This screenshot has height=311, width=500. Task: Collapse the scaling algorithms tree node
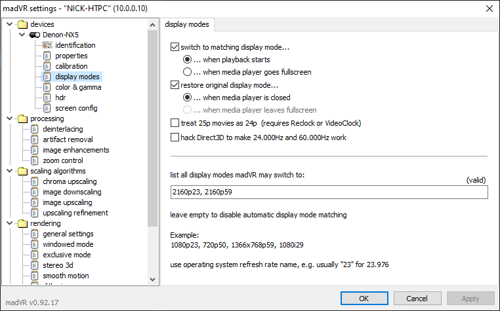coord(9,171)
